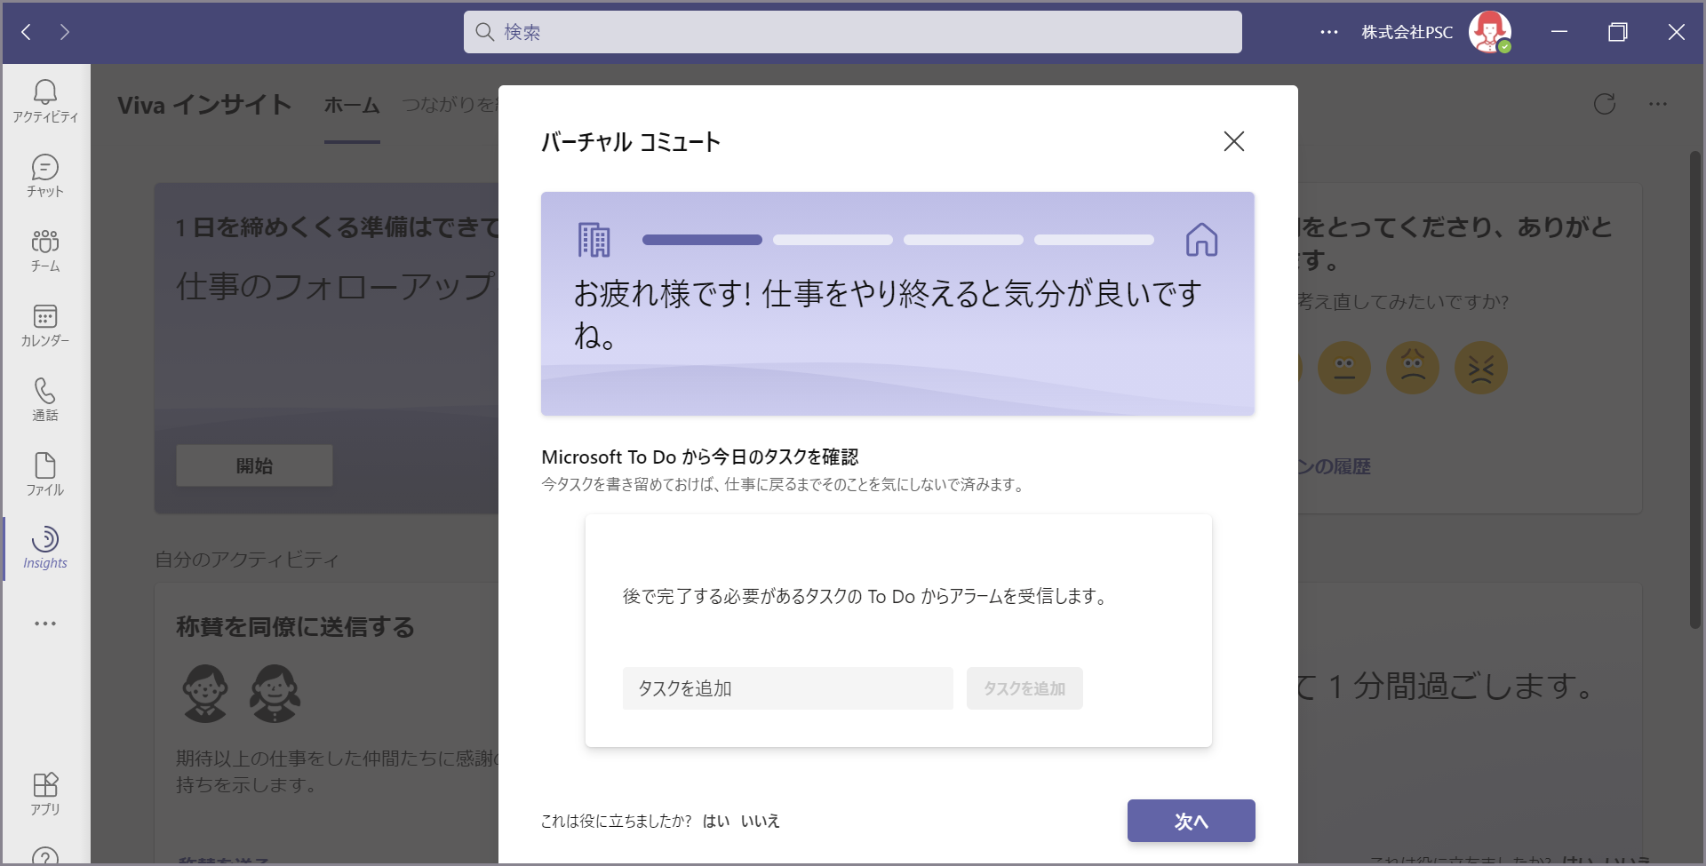This screenshot has width=1706, height=866.
Task: Switch to the ホーム tab
Action: click(x=352, y=105)
